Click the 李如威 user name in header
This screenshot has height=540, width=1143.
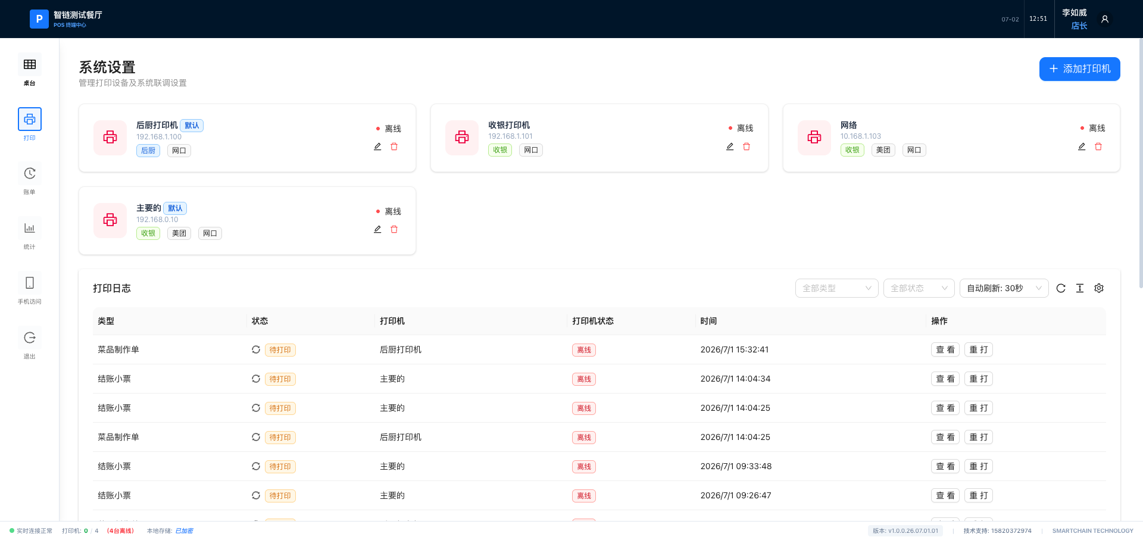1075,13
